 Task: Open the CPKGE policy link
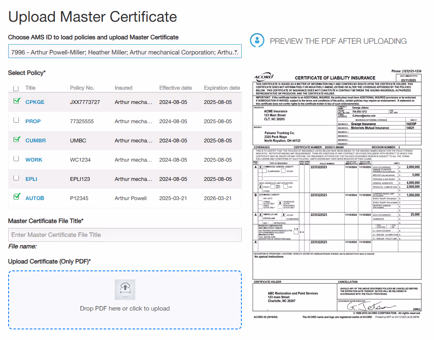pyautogui.click(x=35, y=102)
